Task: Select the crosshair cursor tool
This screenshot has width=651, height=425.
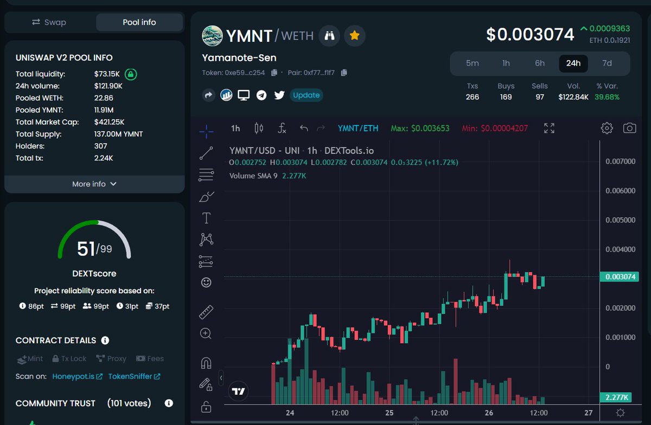Action: [206, 131]
